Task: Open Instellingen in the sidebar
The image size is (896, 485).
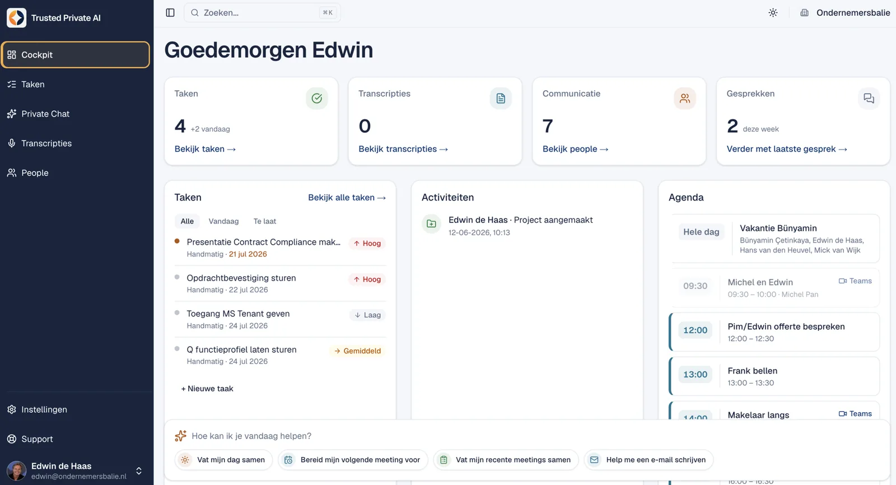Action: click(76, 409)
